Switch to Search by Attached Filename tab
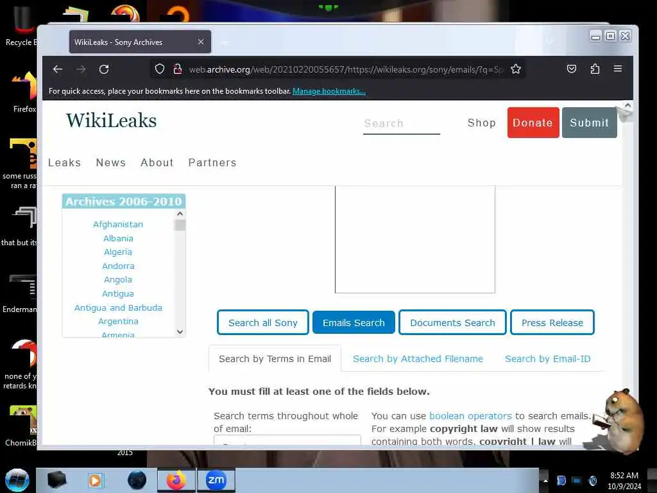 coord(418,358)
